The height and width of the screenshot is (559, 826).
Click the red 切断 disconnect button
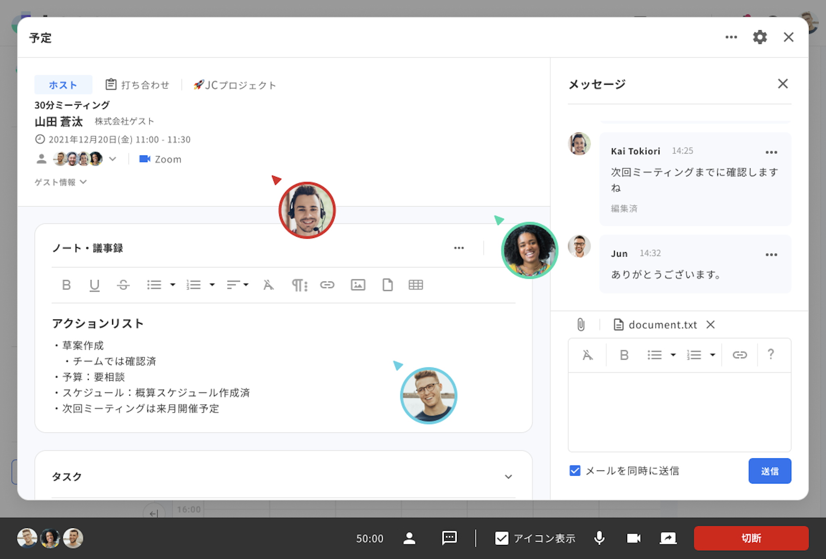pyautogui.click(x=751, y=538)
